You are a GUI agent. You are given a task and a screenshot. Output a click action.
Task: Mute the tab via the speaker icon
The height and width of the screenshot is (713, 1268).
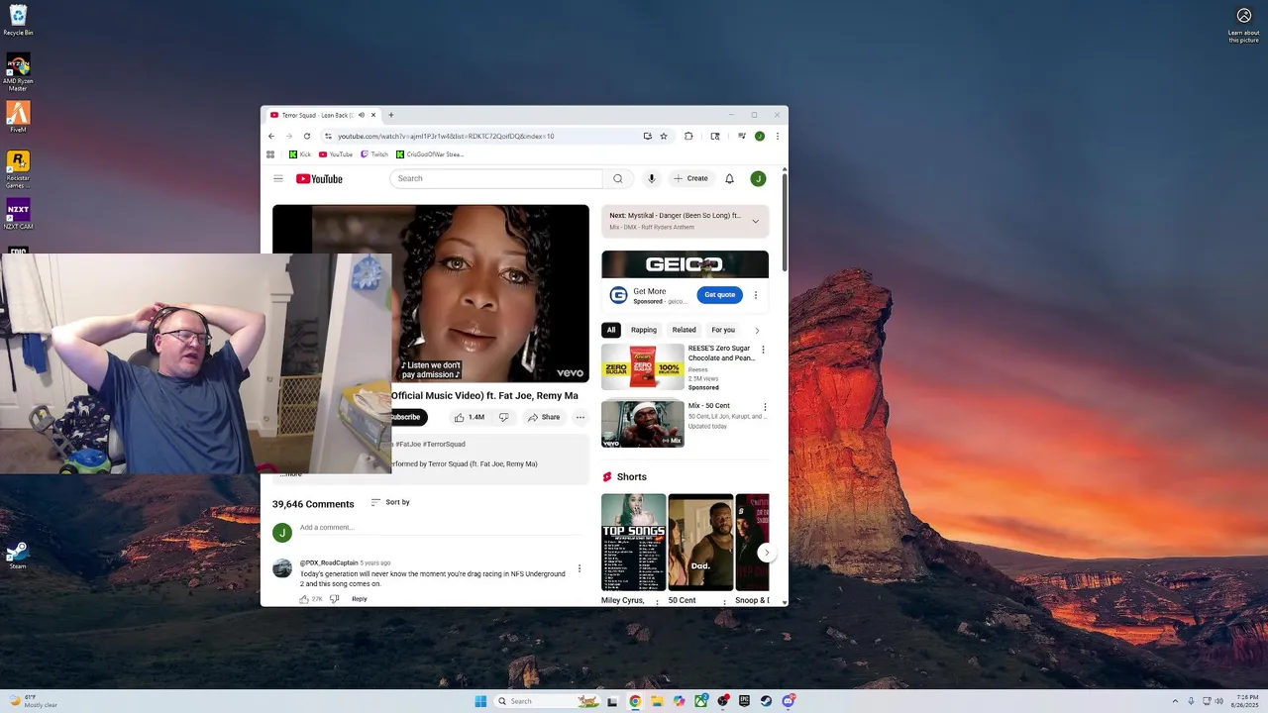[x=362, y=115]
